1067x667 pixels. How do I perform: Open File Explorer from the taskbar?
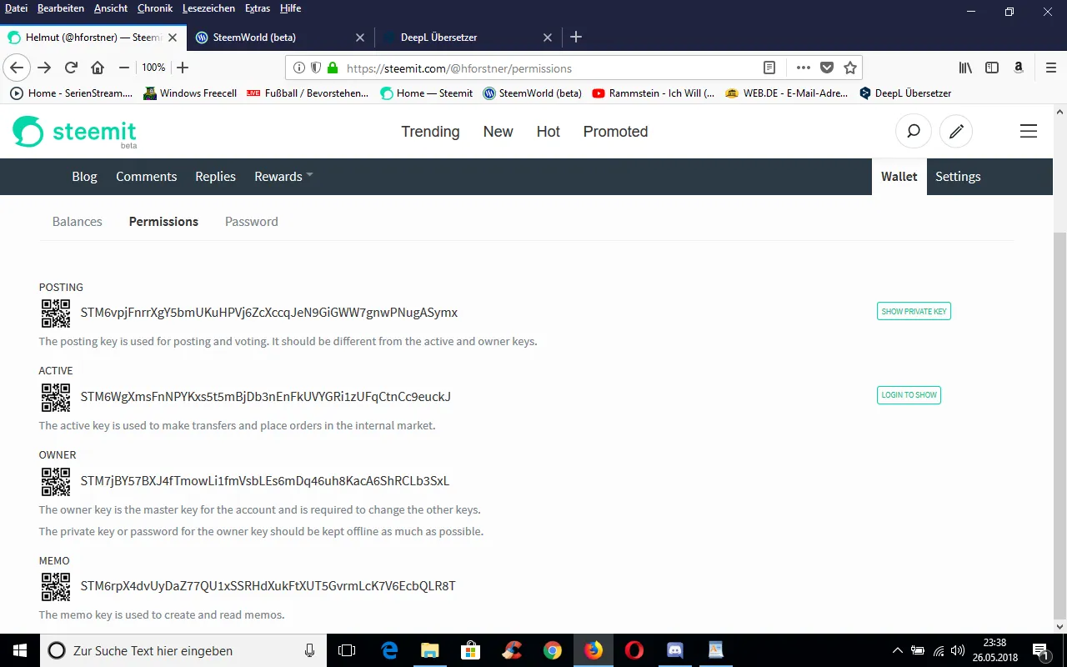click(430, 650)
